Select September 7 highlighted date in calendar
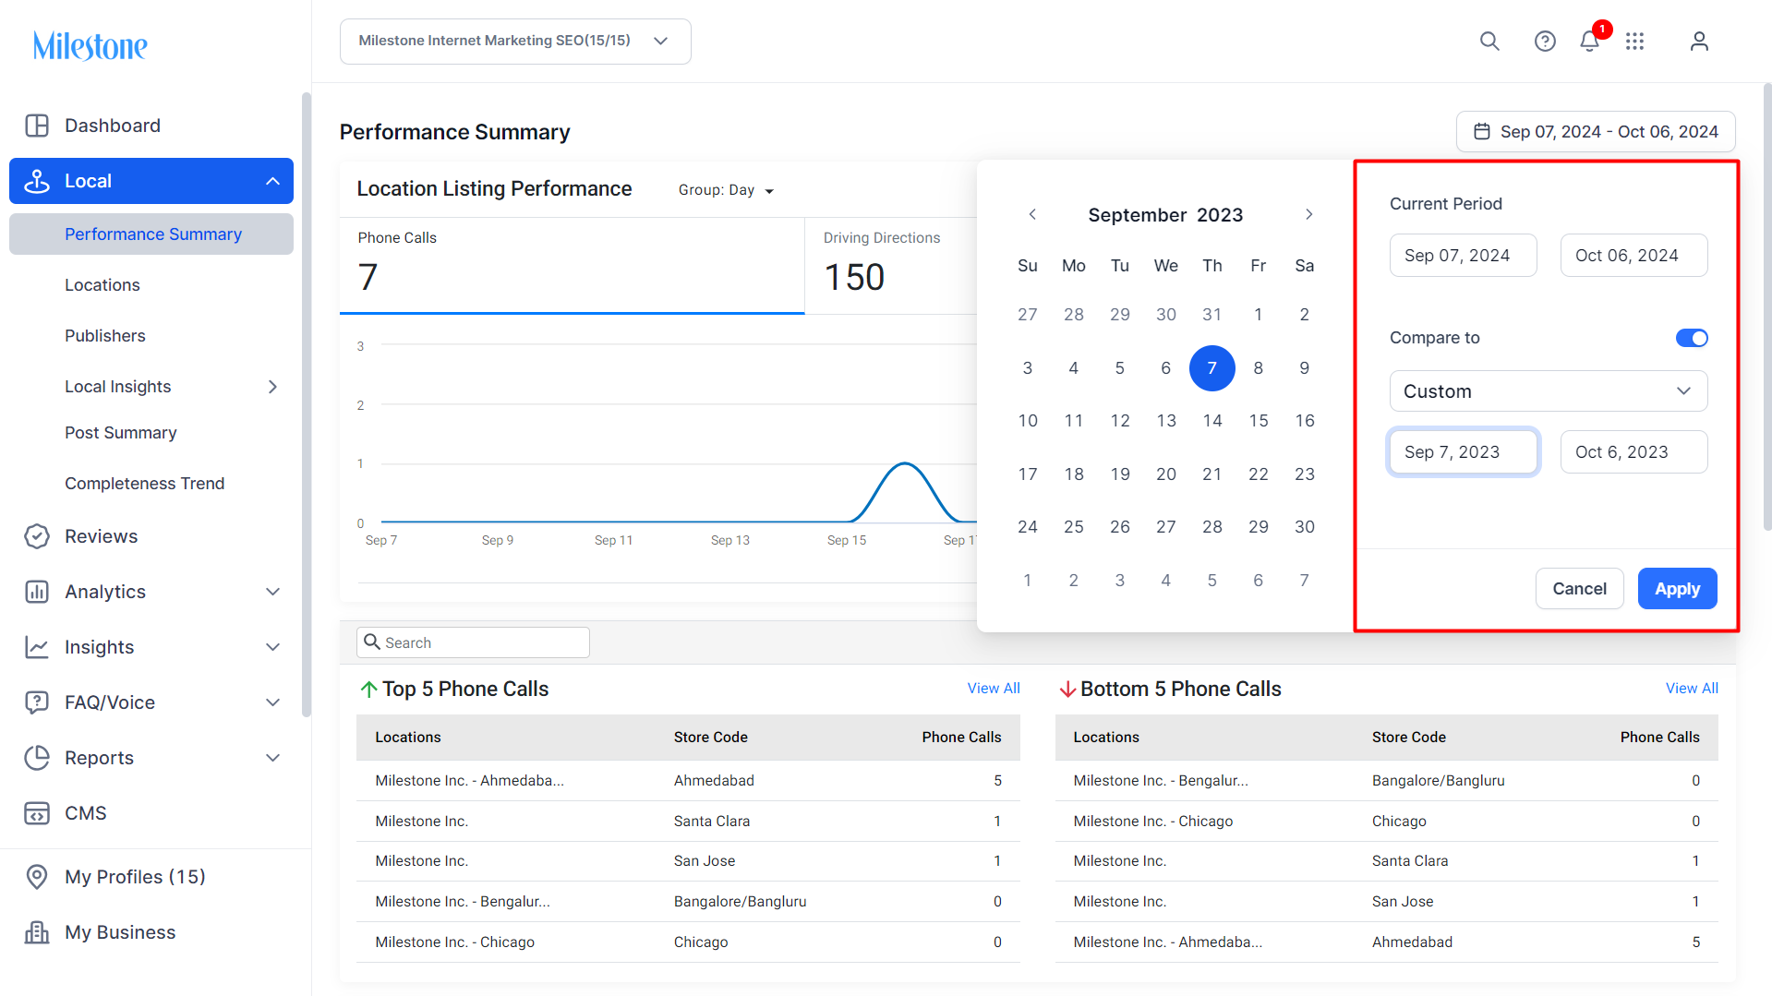Screen dimensions: 1772x996 (x=1212, y=368)
